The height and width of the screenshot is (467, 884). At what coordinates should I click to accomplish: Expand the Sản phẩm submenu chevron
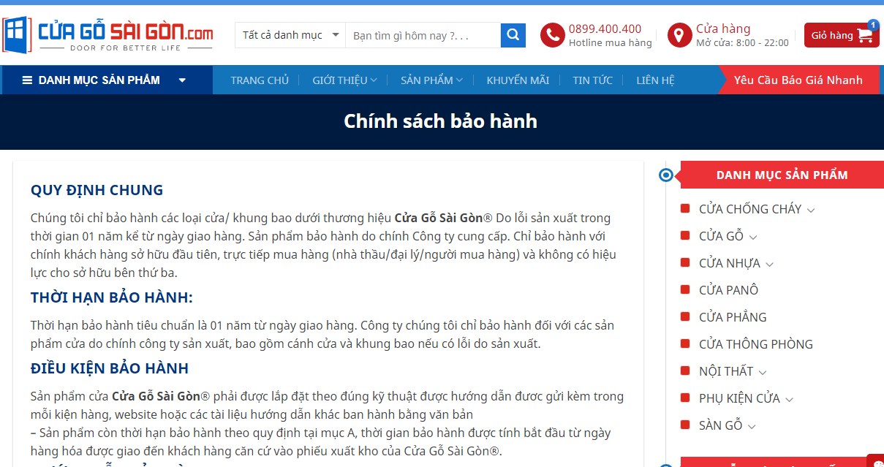point(459,80)
